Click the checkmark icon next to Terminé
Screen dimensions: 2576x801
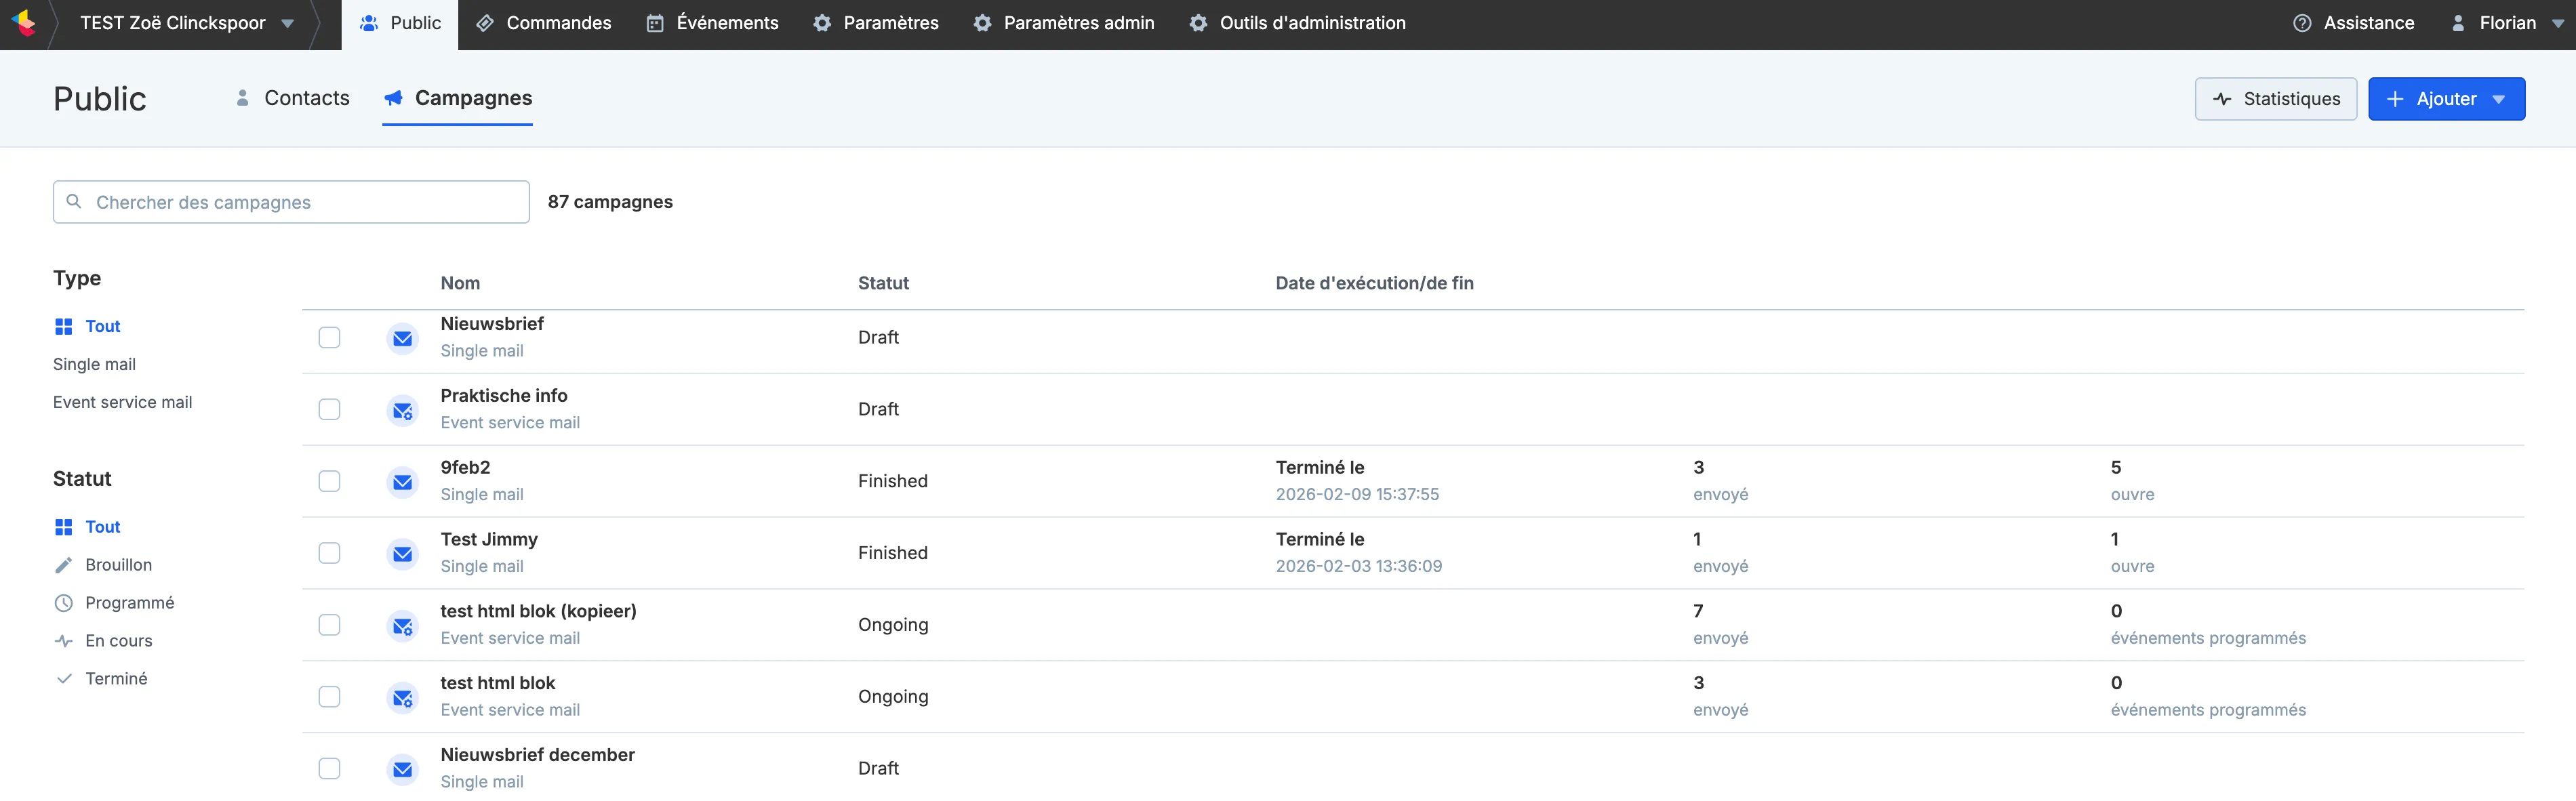point(64,679)
